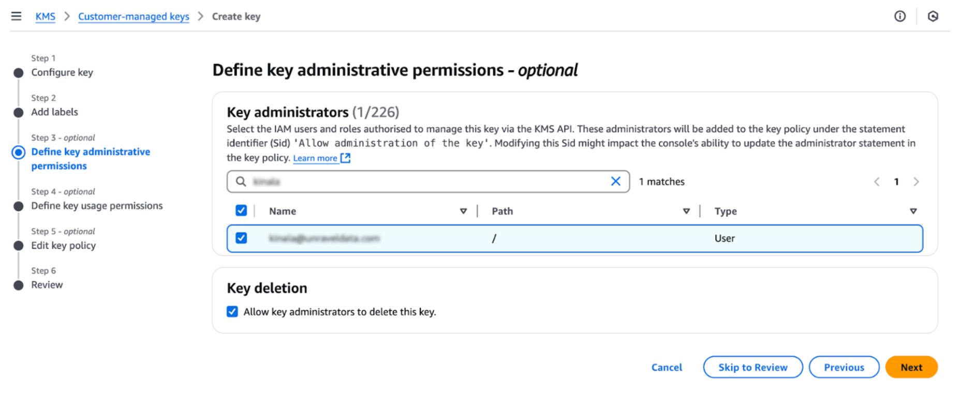
Task: Clear the administrator search field
Action: click(615, 181)
